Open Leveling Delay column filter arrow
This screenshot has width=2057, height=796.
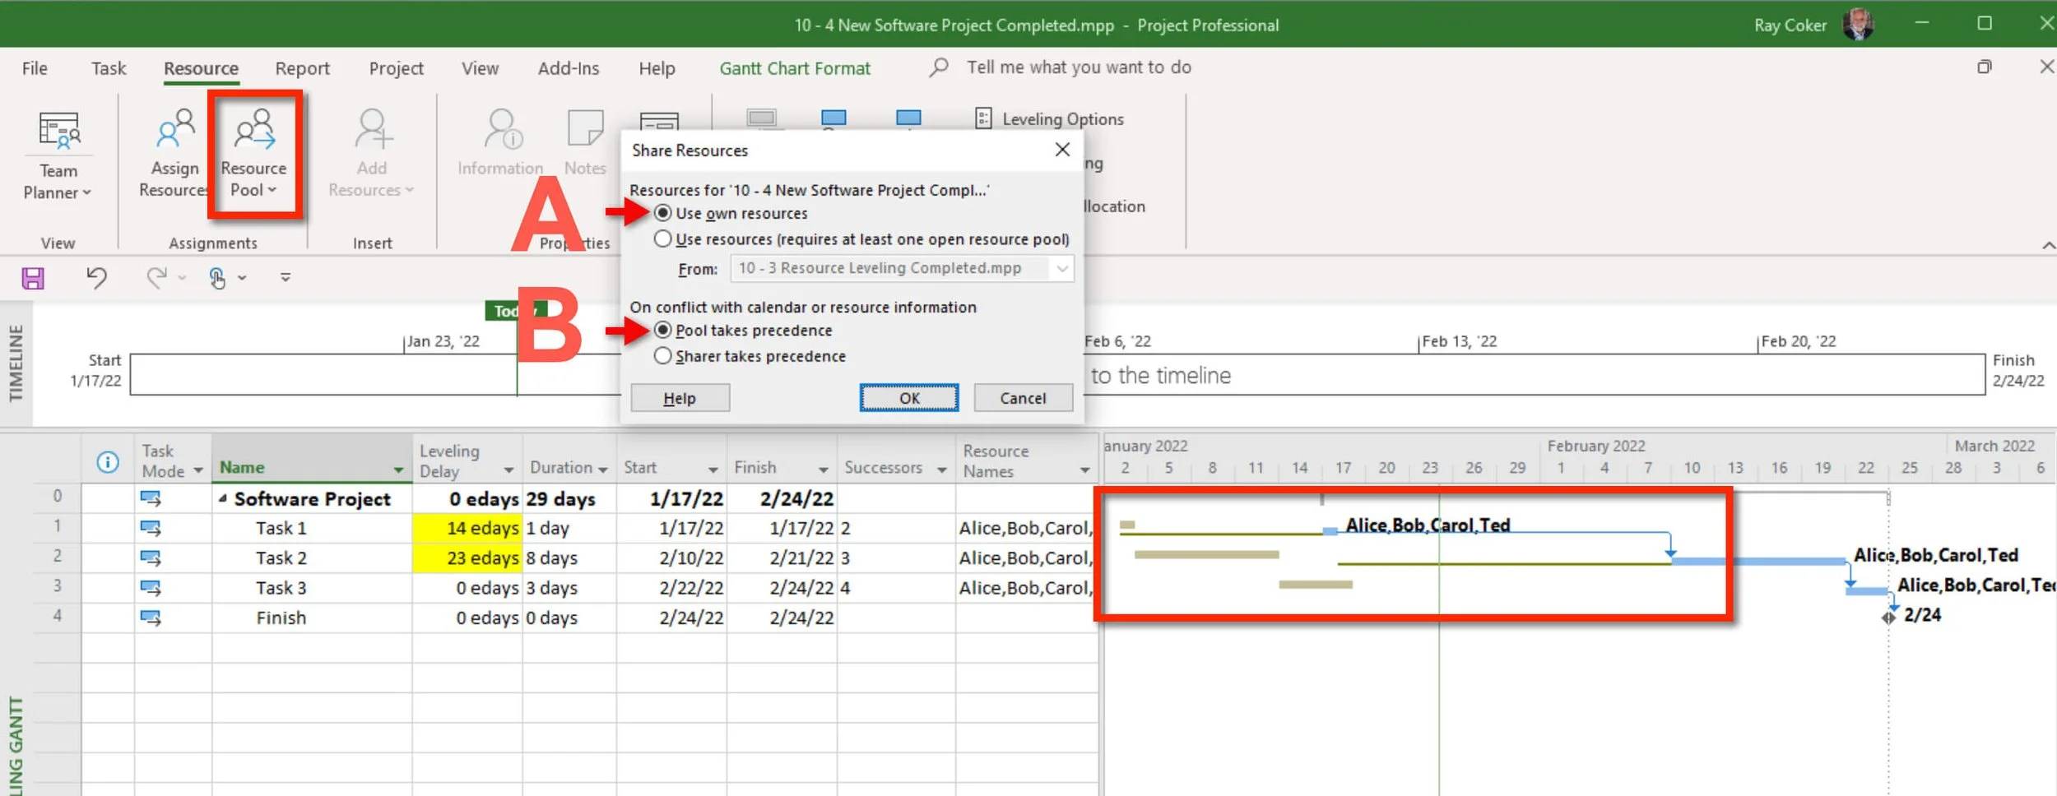click(x=508, y=470)
